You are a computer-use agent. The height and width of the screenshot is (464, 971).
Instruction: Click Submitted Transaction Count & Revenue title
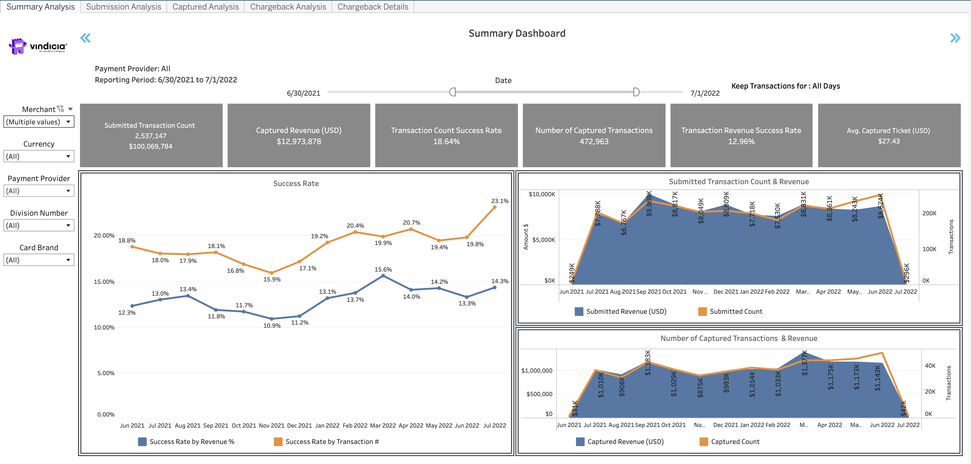coord(739,181)
